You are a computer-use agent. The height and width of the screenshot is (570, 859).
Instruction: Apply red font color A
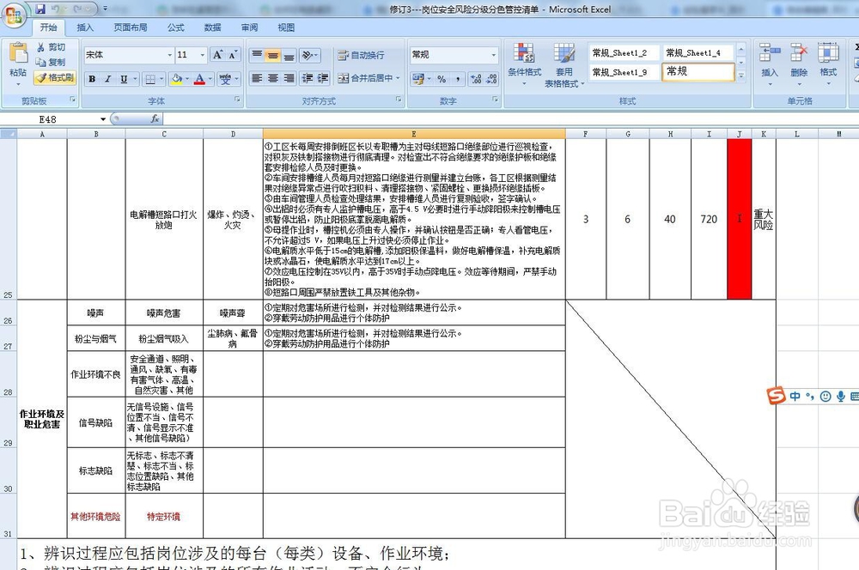coord(199,79)
